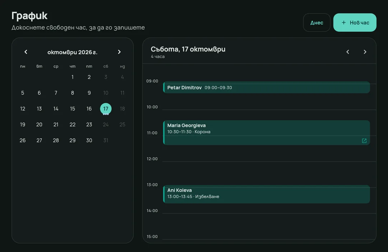Open Maria Georgieva appointment external link icon

(364, 141)
